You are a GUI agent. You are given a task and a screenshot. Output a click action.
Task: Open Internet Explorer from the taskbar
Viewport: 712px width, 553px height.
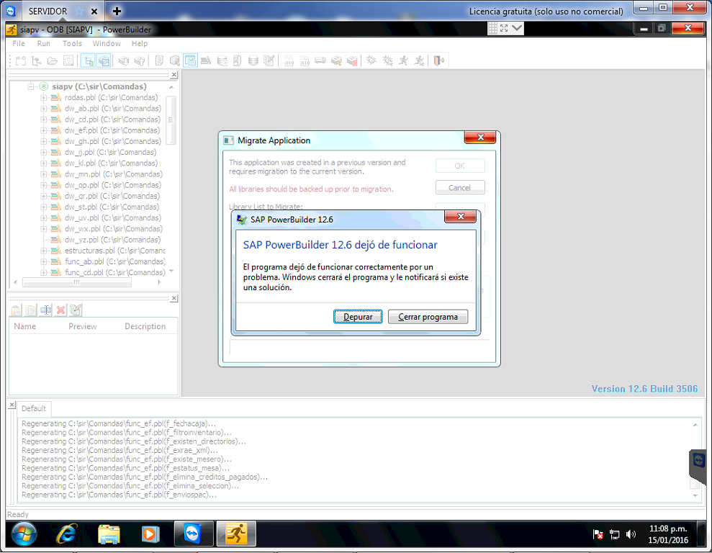coord(66,534)
